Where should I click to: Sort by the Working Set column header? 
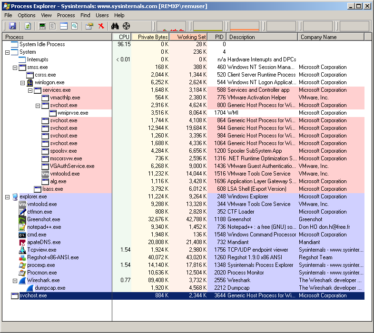click(x=188, y=37)
